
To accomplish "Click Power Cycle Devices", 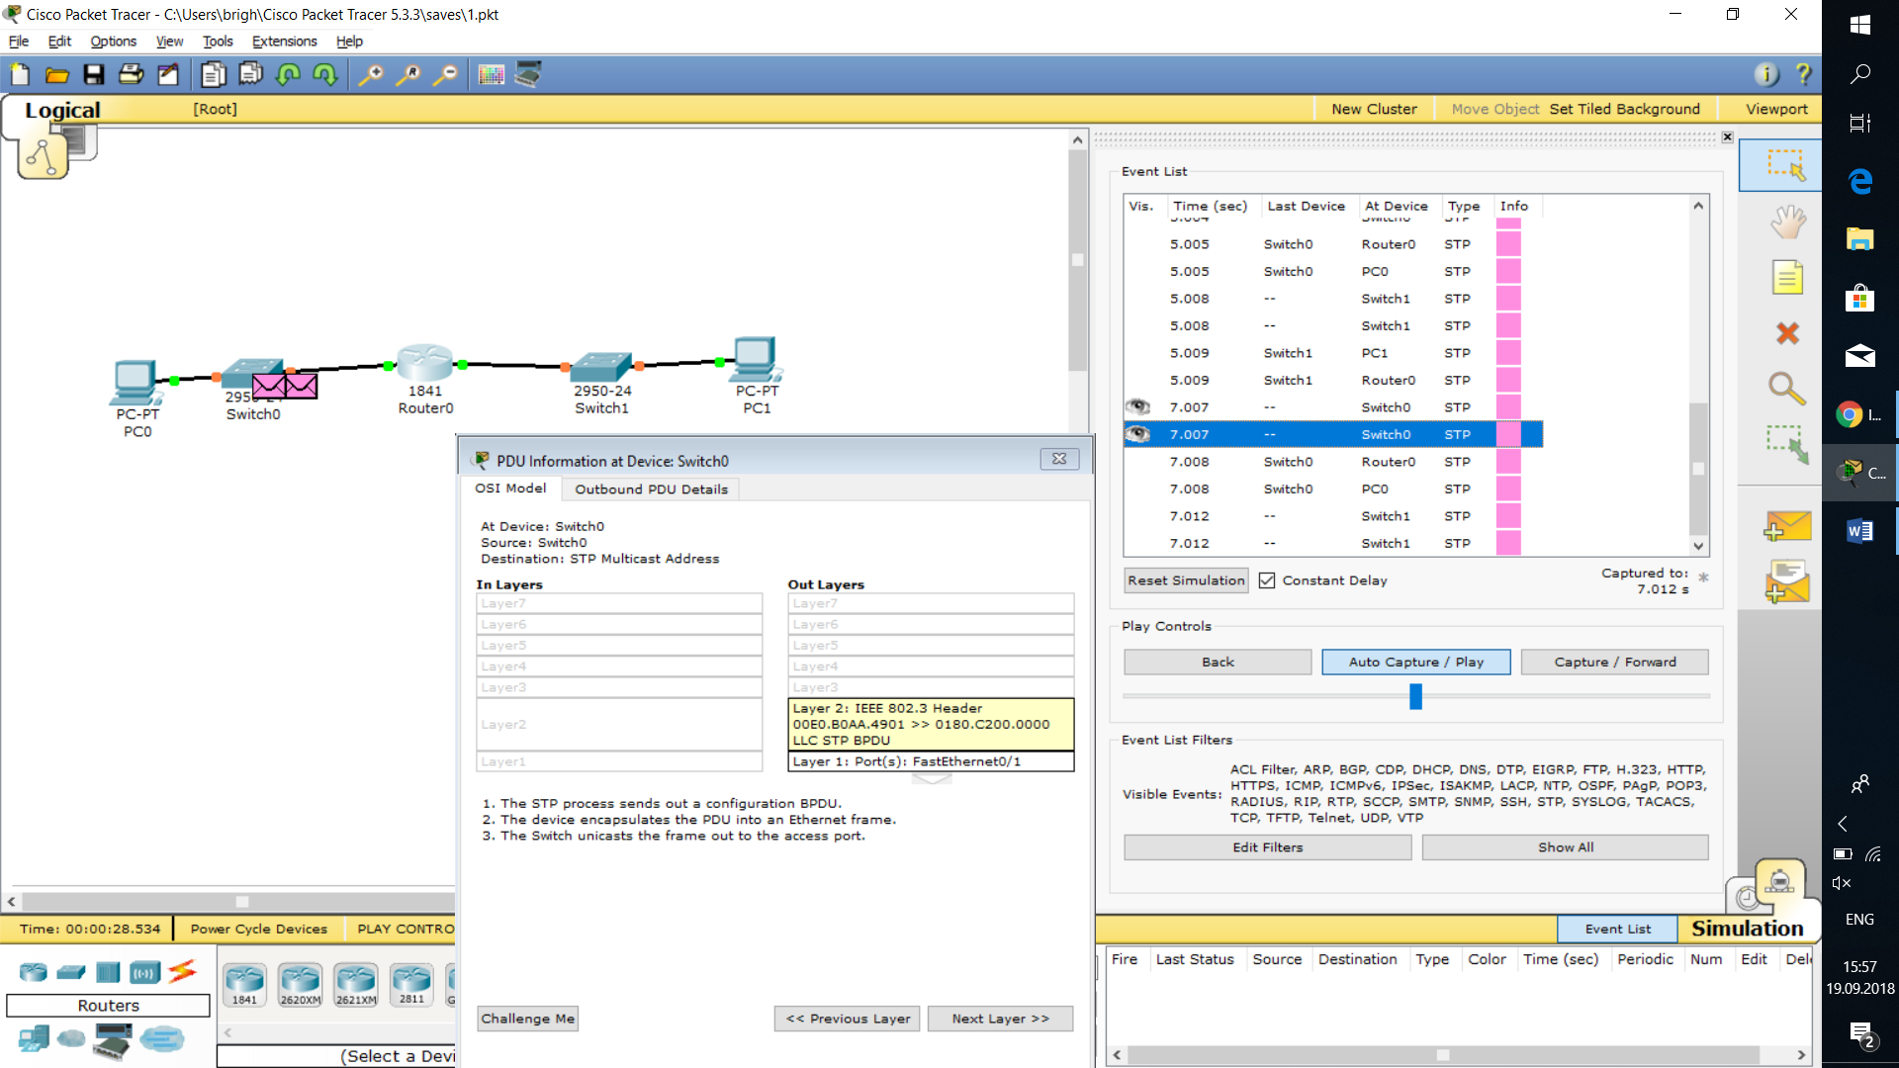I will 258,929.
